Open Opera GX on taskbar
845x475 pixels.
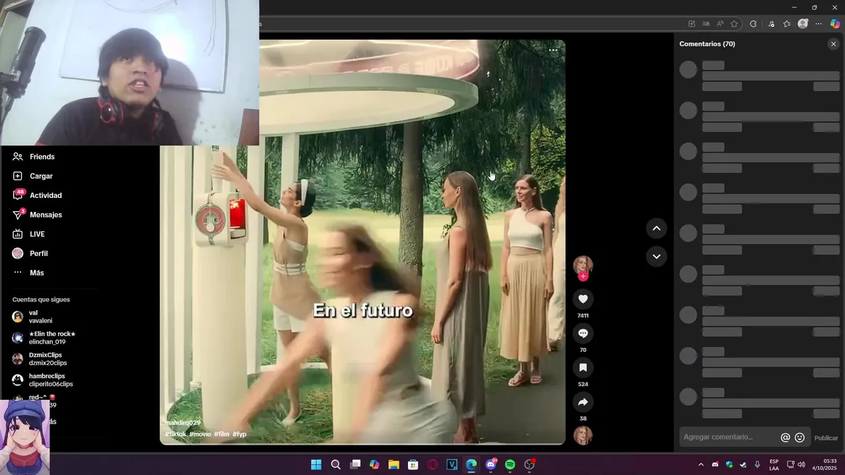(432, 464)
